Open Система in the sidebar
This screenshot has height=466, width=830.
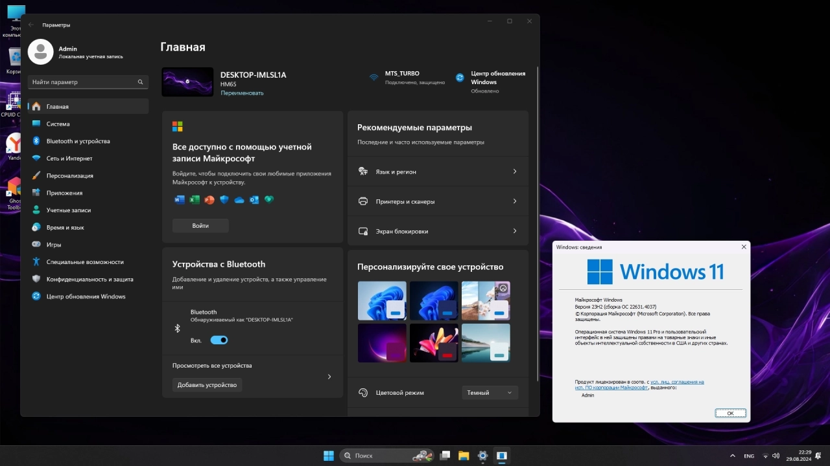click(x=88, y=124)
